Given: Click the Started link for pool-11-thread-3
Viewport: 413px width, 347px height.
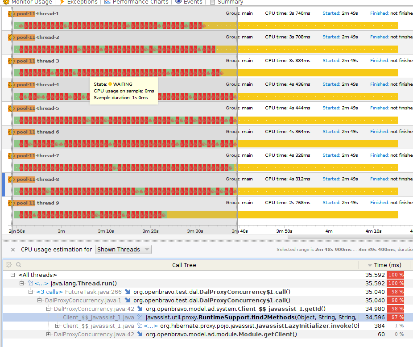Looking at the screenshot, I should (331, 61).
